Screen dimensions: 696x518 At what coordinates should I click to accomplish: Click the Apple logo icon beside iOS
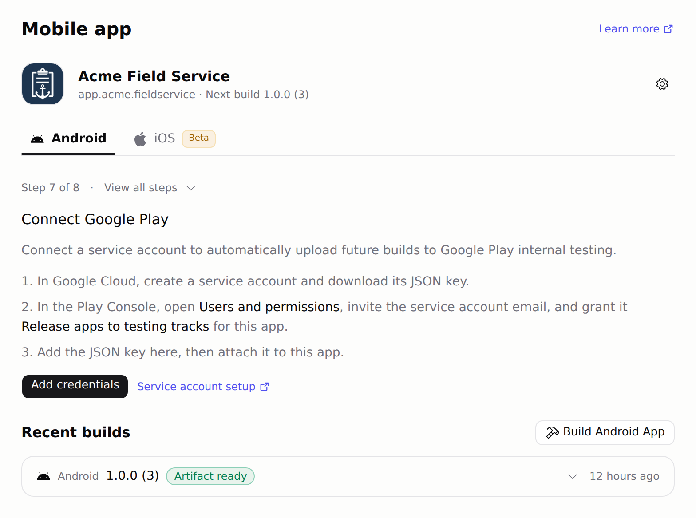click(x=140, y=139)
